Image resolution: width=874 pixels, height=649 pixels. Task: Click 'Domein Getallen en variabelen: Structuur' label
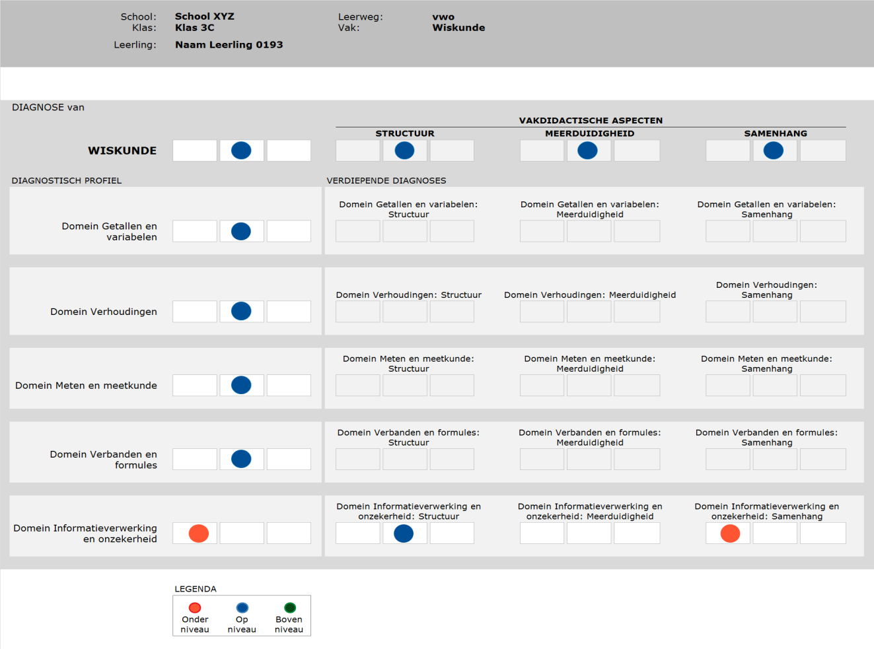click(408, 209)
